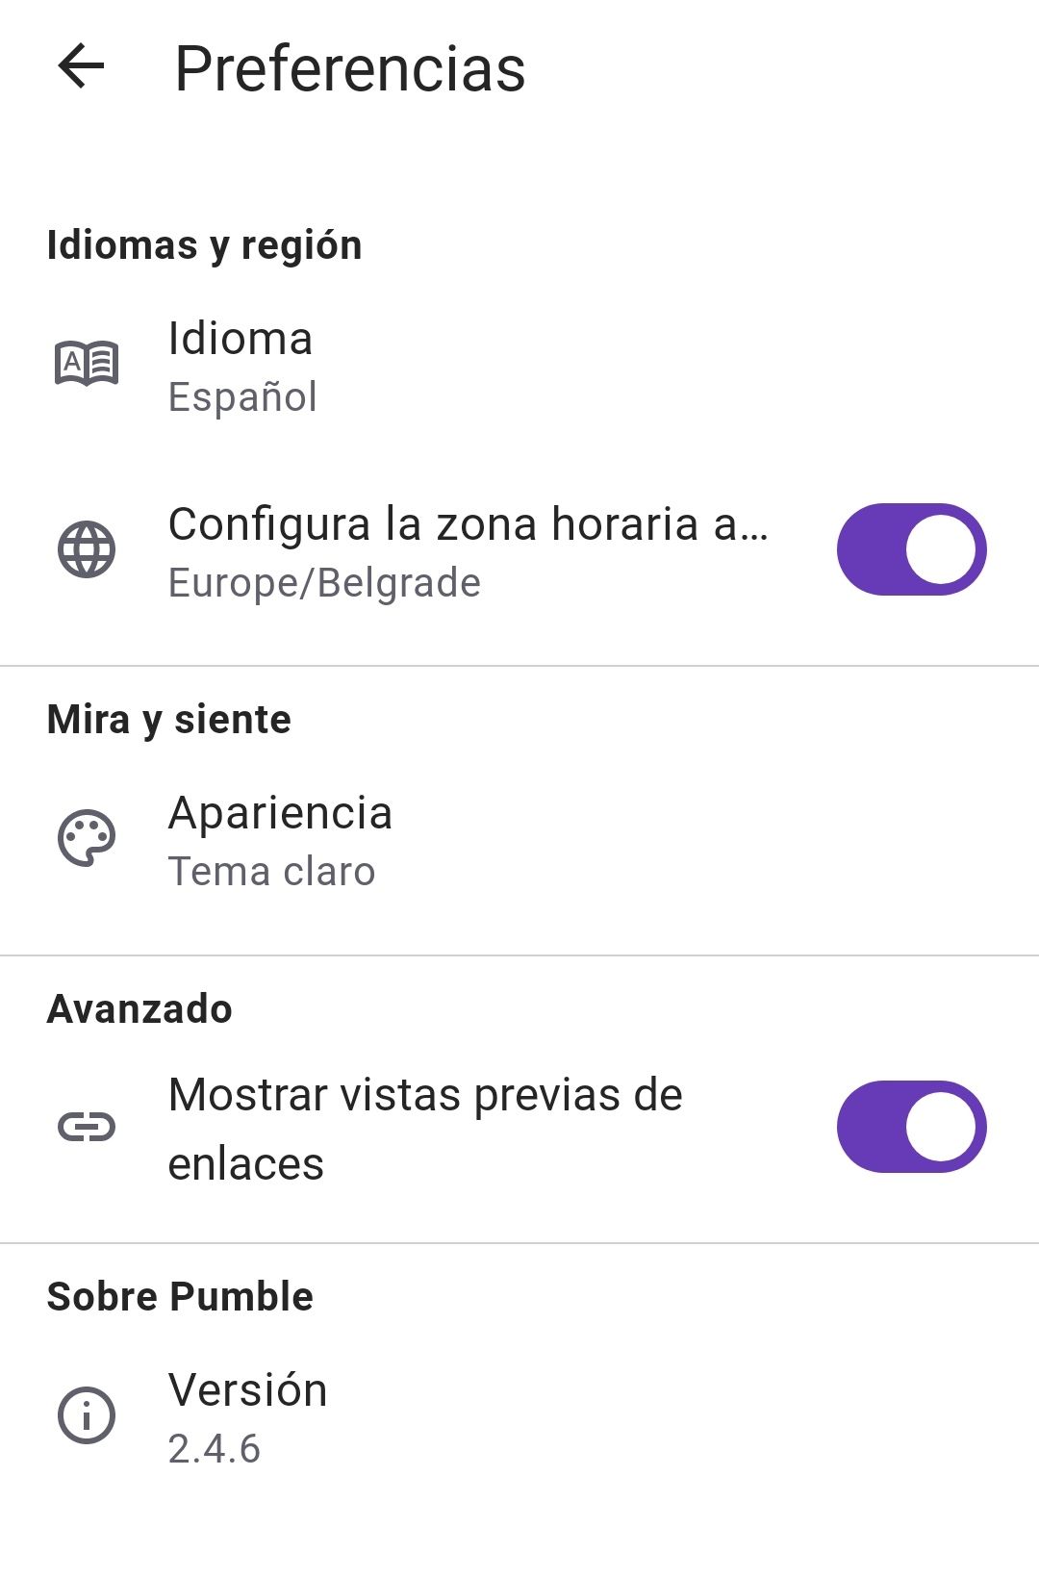Open Apariencia theme selection
The height and width of the screenshot is (1578, 1039).
(280, 813)
